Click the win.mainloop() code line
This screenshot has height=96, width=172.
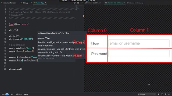15,69
